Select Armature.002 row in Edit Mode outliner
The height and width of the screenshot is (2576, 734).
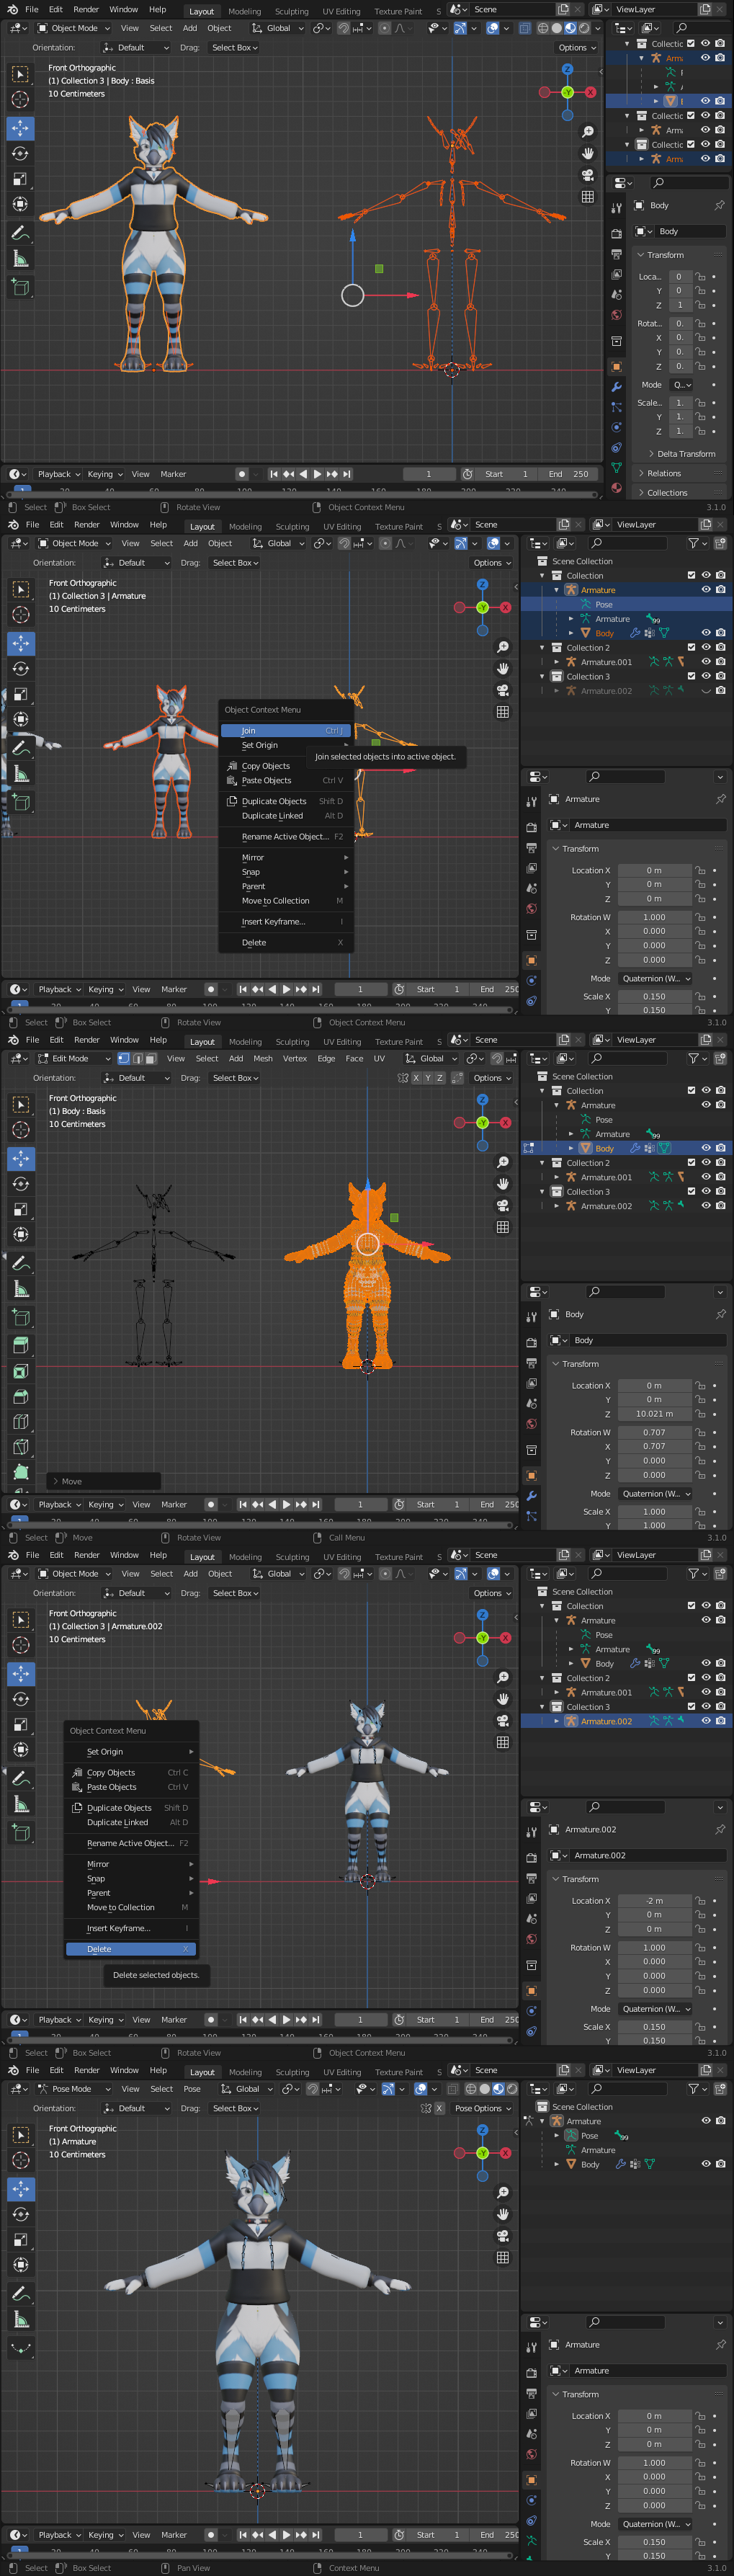626,1206
